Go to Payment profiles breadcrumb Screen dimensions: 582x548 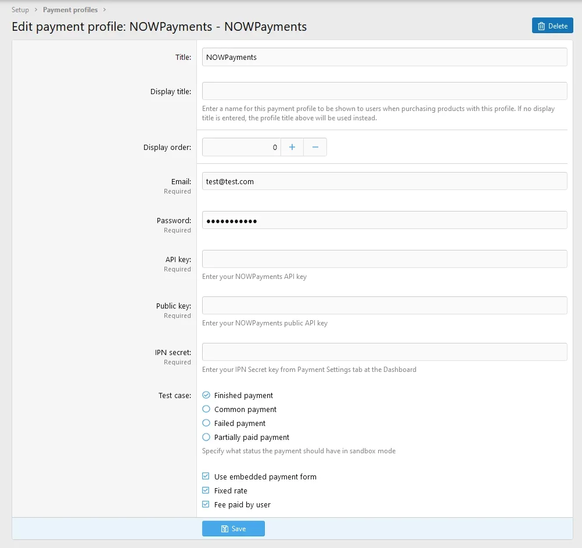pyautogui.click(x=70, y=10)
